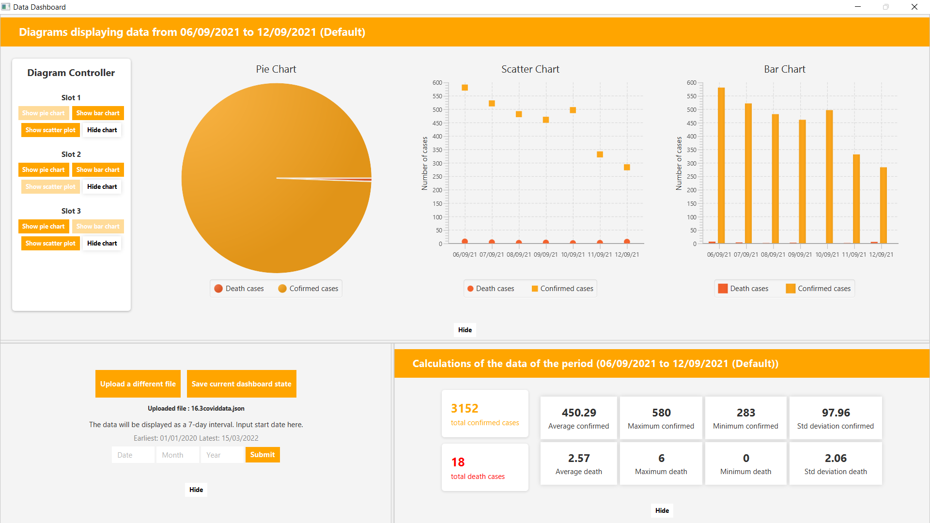Show bar chart in Slot 1

click(x=98, y=113)
